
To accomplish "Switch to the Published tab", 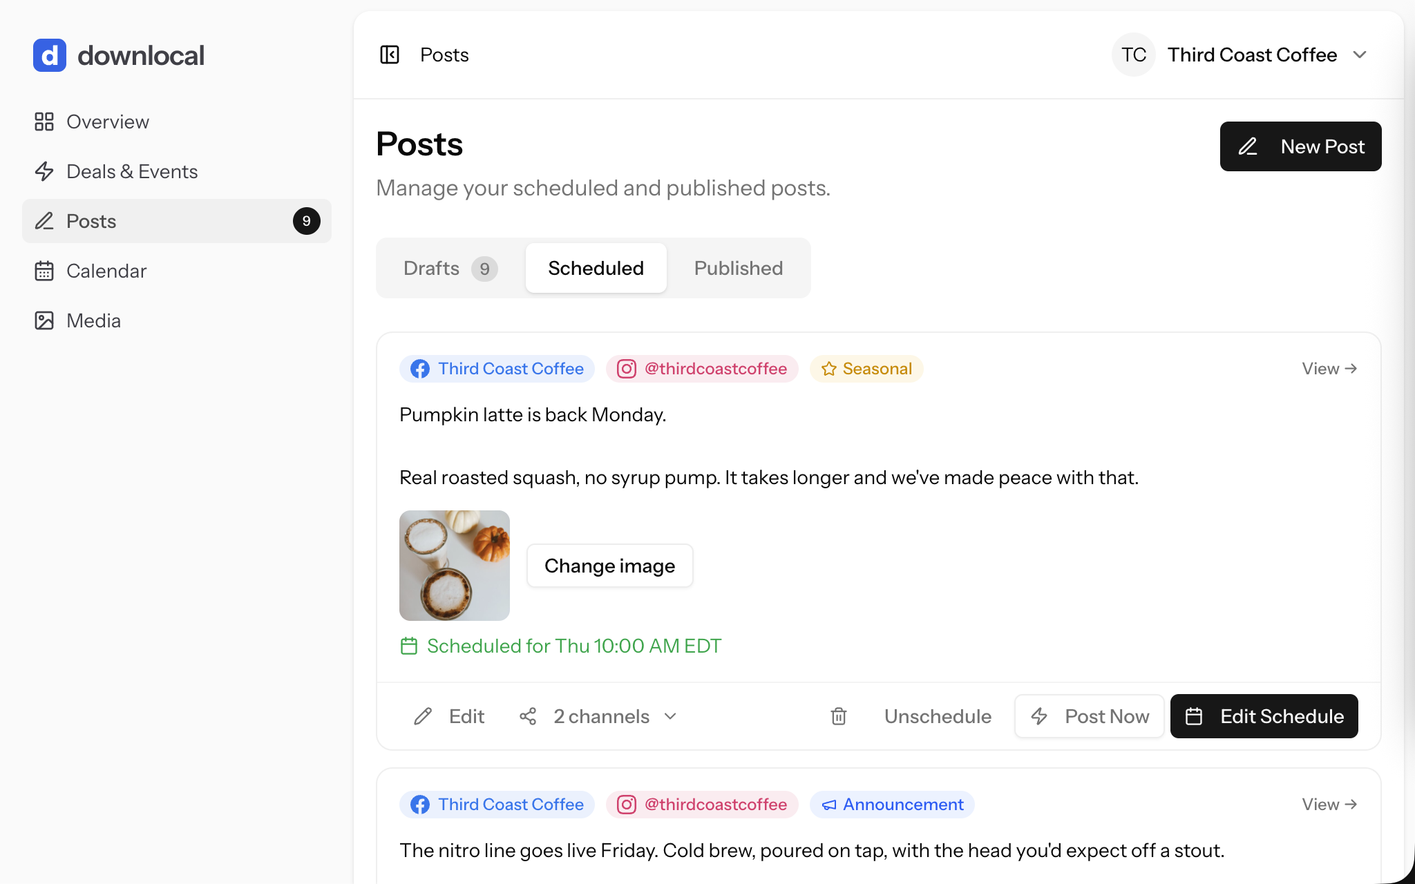I will [739, 268].
